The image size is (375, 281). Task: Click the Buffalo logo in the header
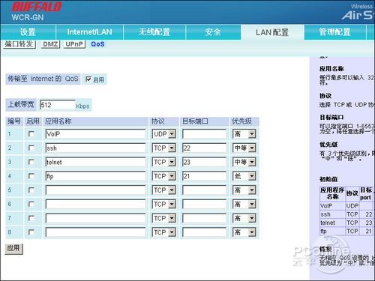(x=37, y=7)
